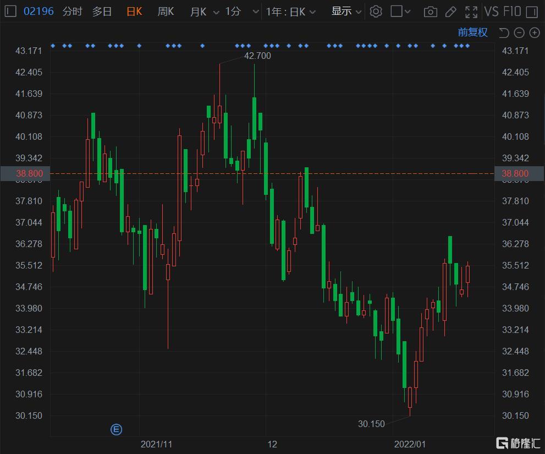The image size is (545, 454).
Task: Click the 30.150 low price annotation
Action: click(x=371, y=424)
